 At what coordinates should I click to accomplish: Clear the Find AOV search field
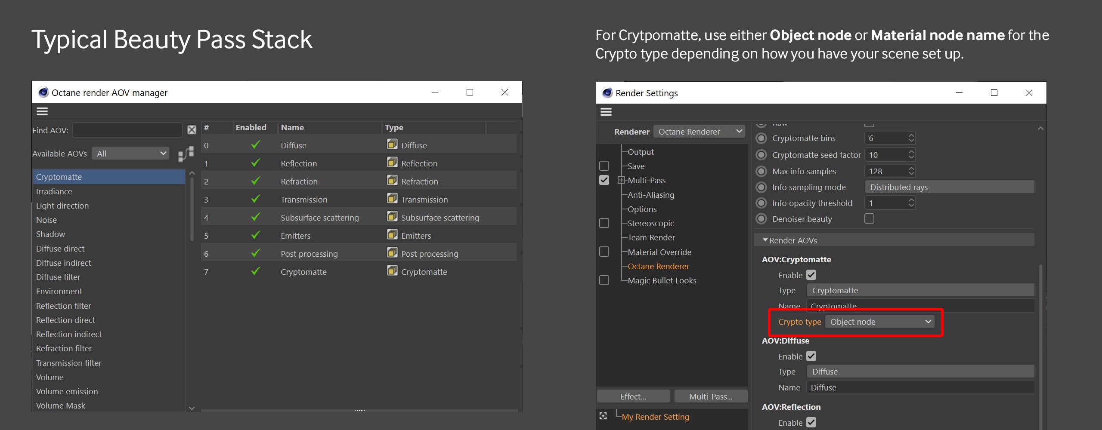[192, 130]
